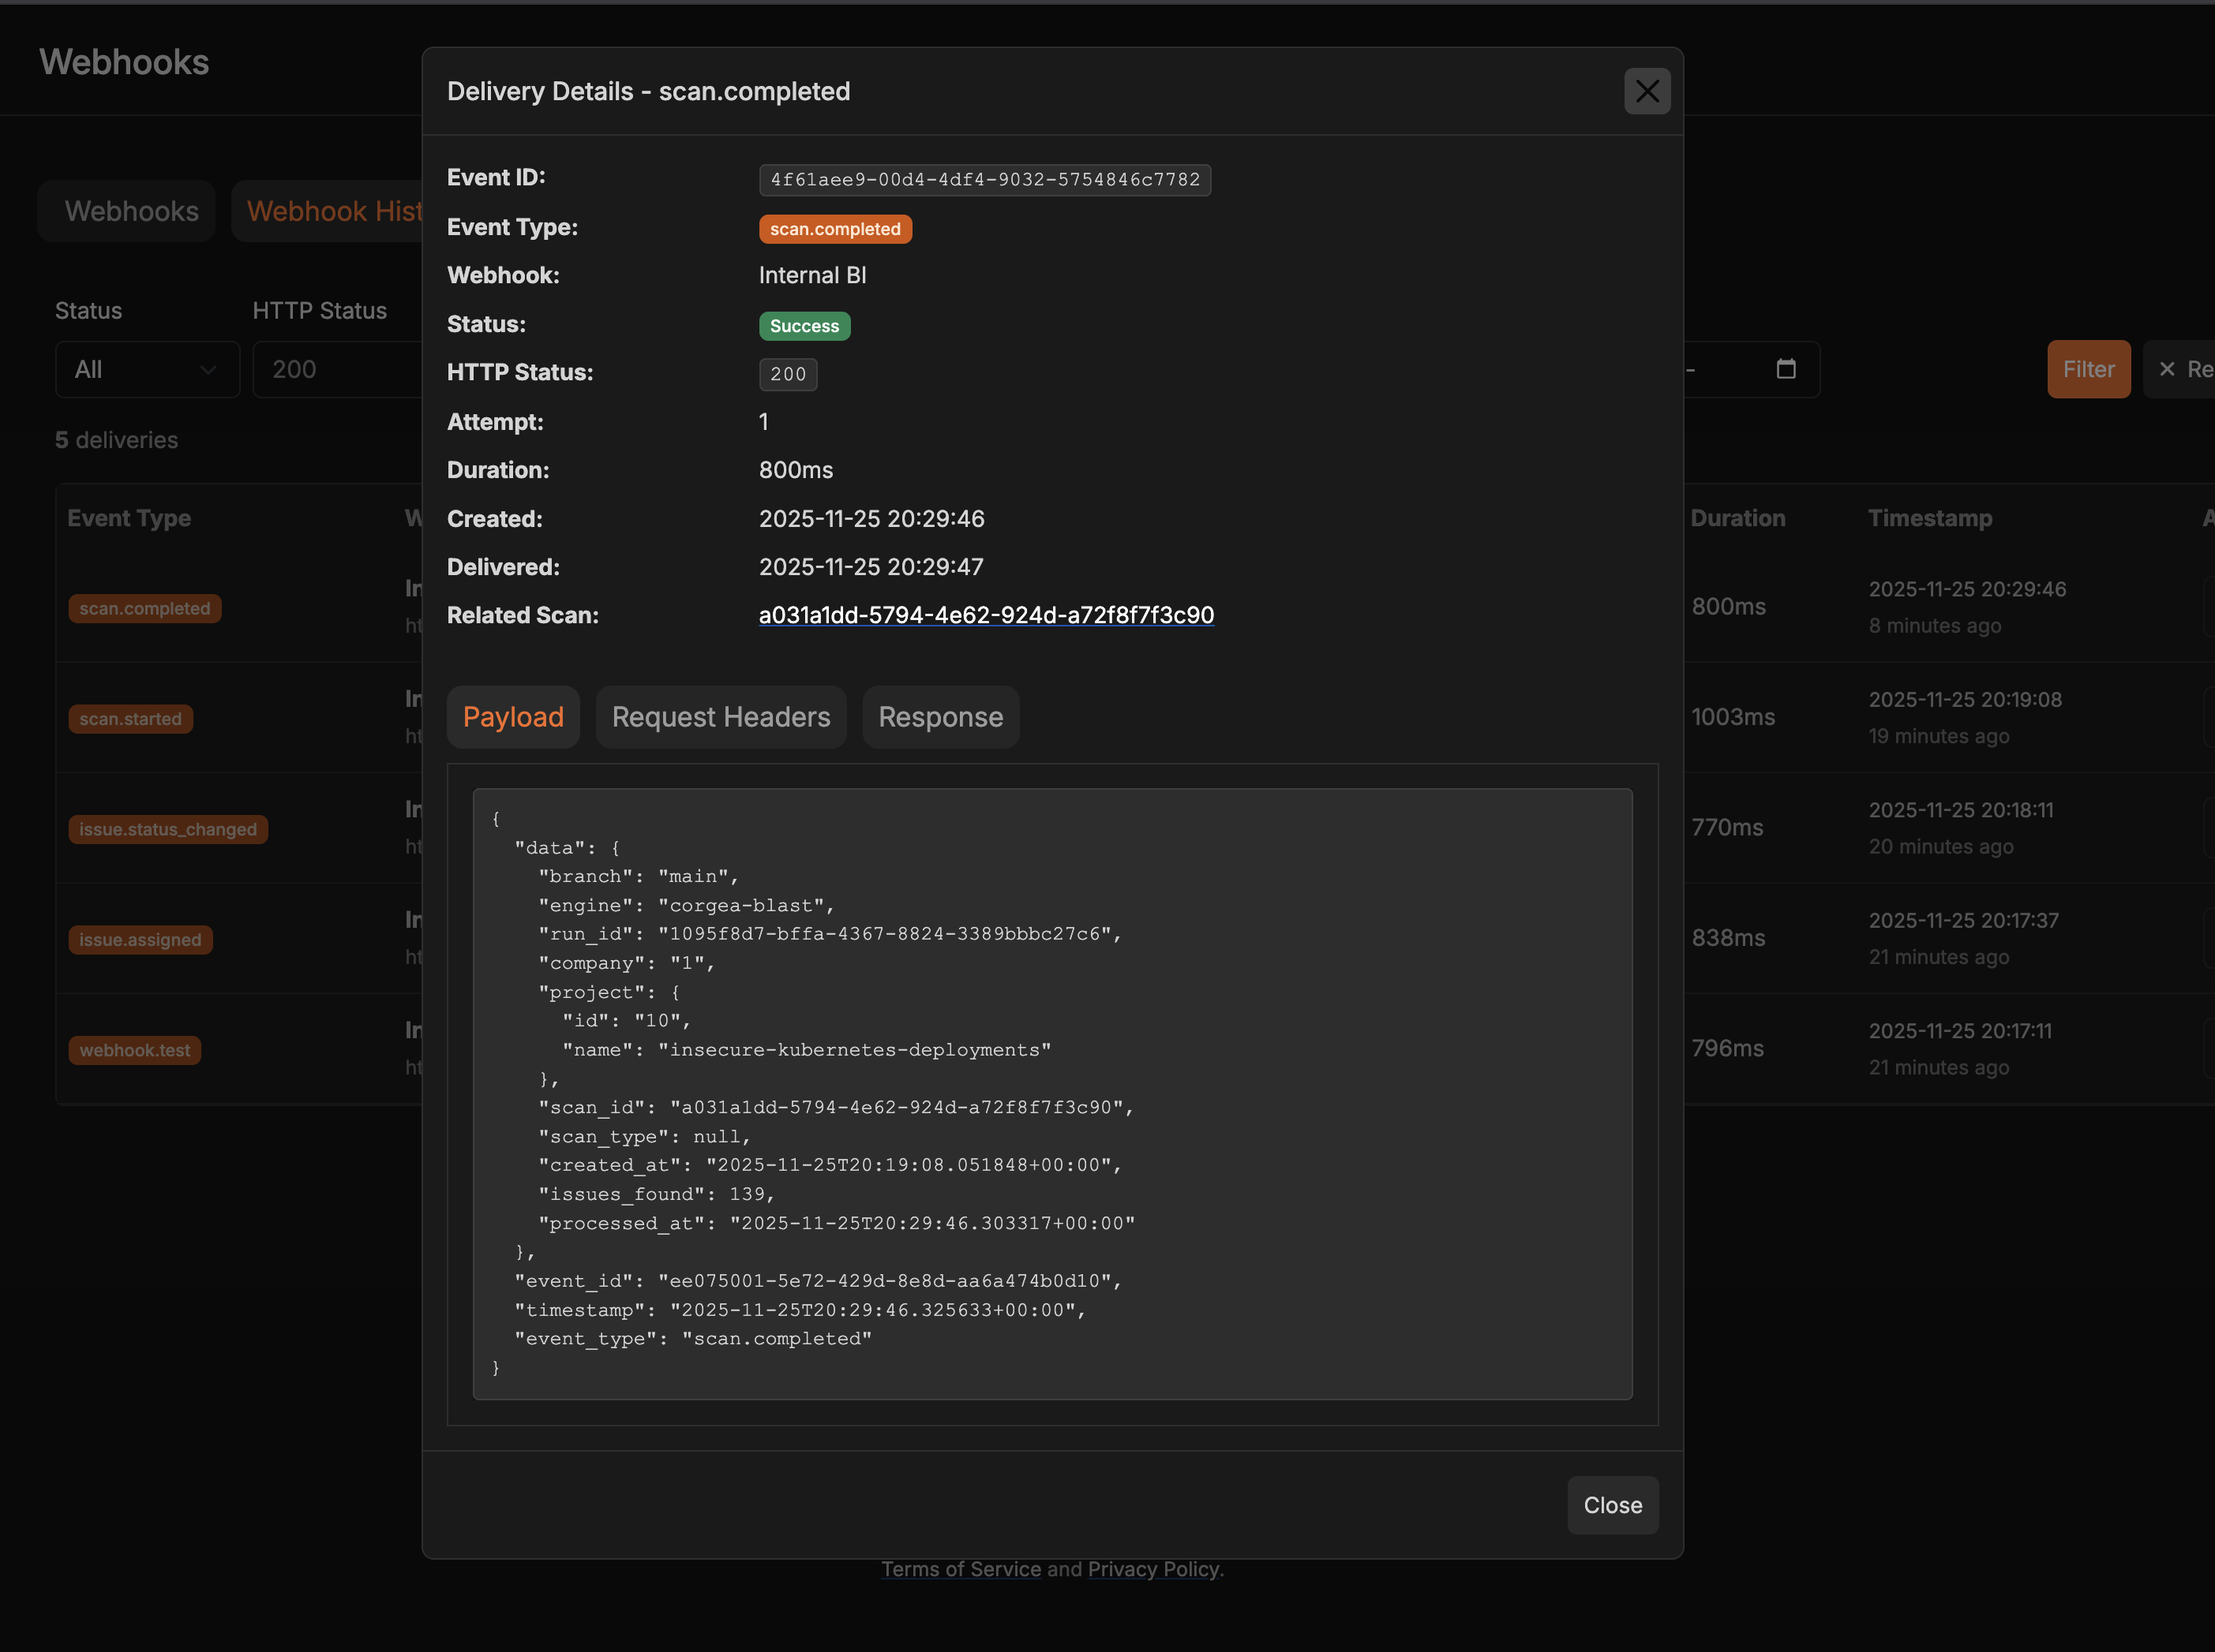Click the scan.started event badge in the table
2215x1652 pixels.
pos(130,718)
